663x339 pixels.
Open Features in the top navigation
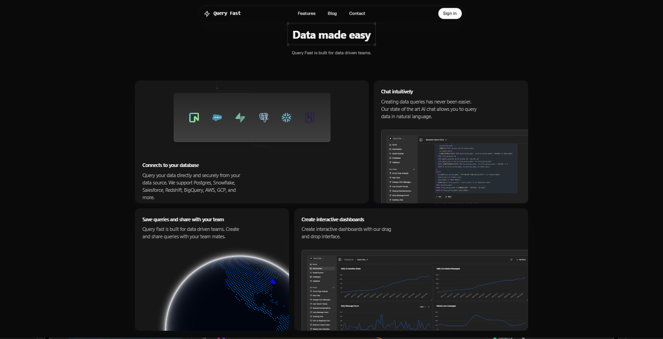click(x=307, y=13)
